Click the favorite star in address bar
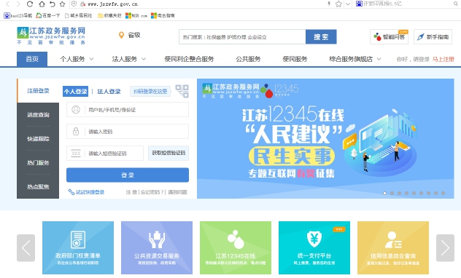Image resolution: width=461 pixels, height=278 pixels. 338,4
